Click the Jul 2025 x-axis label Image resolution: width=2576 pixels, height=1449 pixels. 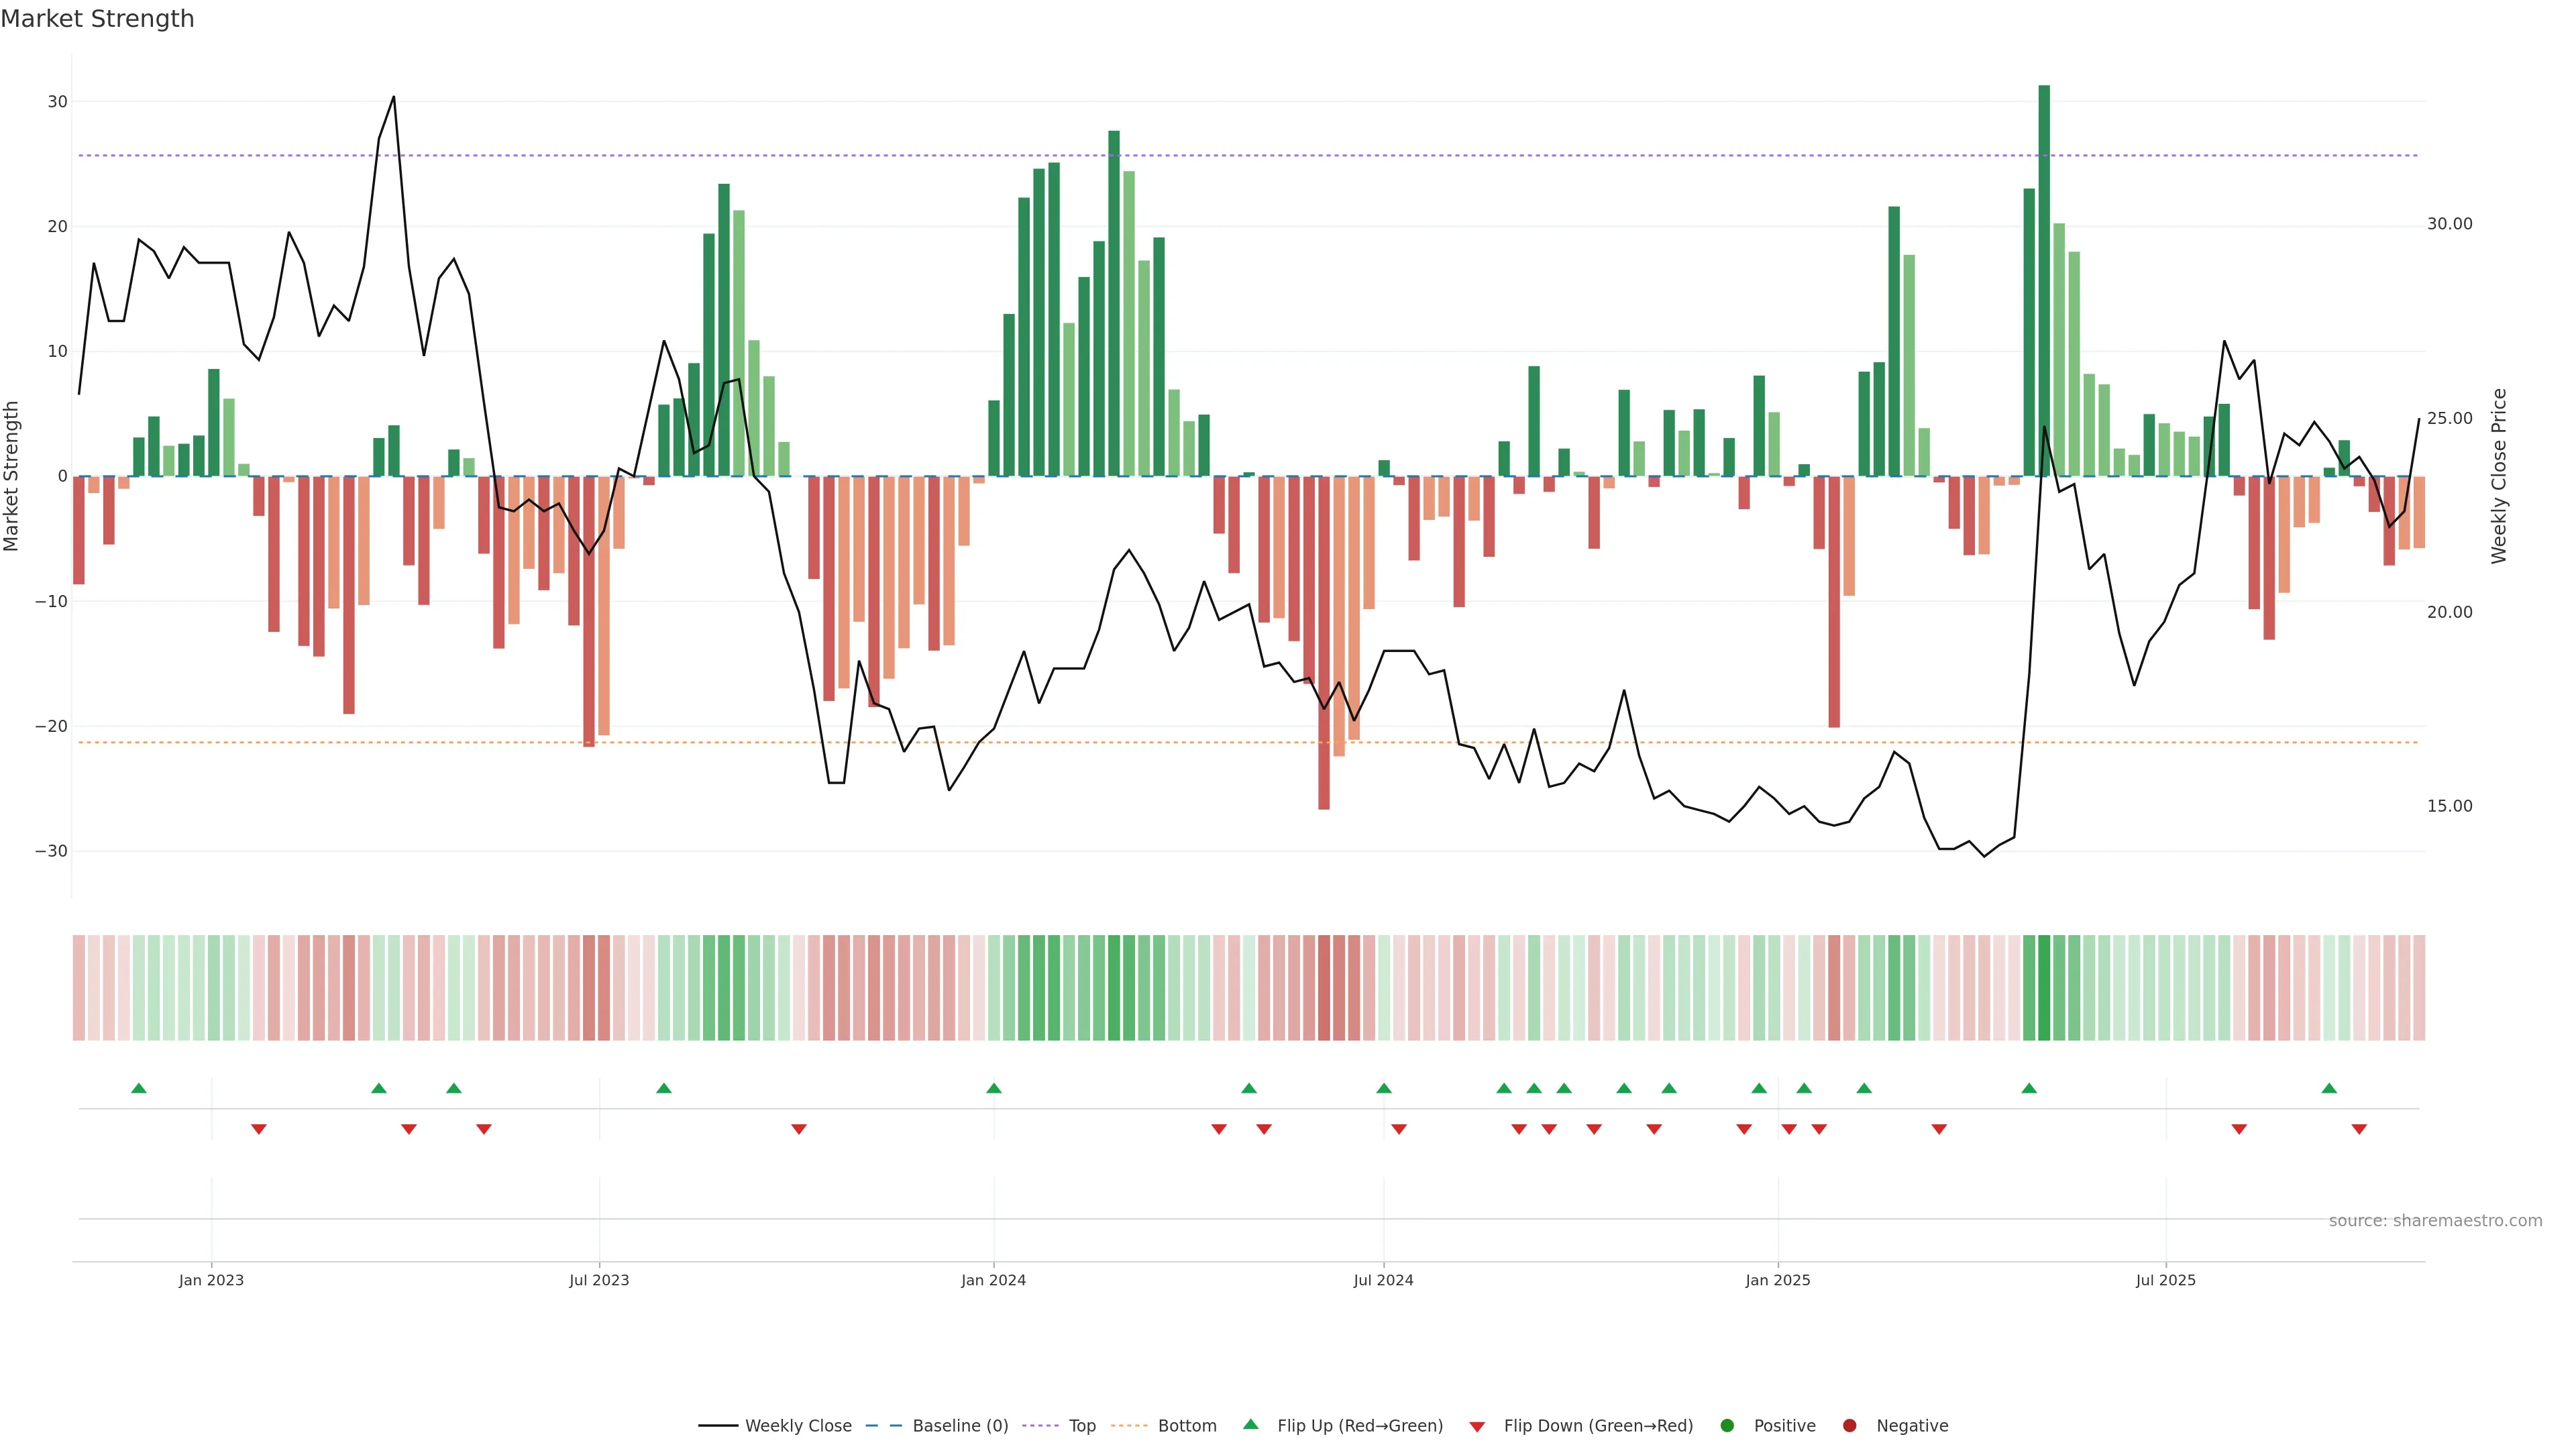(x=2165, y=1280)
